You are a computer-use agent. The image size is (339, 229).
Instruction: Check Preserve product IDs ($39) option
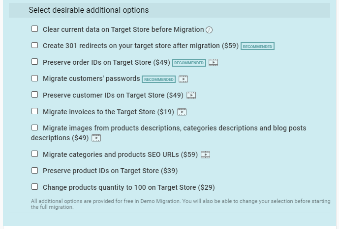click(34, 171)
